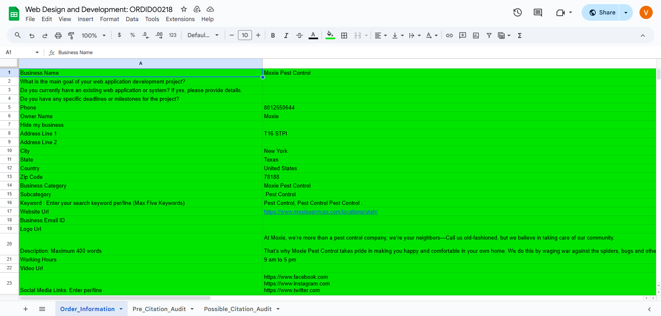661x316 pixels.
Task: Open the moxieservices website link
Action: pyautogui.click(x=321, y=211)
